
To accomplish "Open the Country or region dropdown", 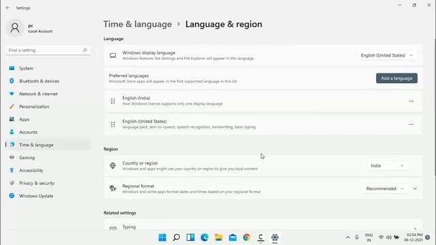I will (x=387, y=165).
